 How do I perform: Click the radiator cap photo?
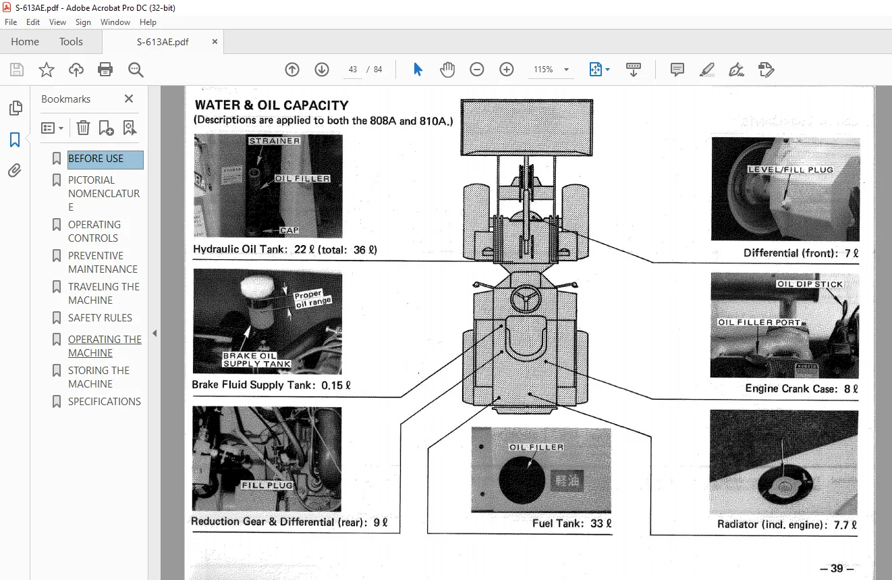click(x=784, y=463)
